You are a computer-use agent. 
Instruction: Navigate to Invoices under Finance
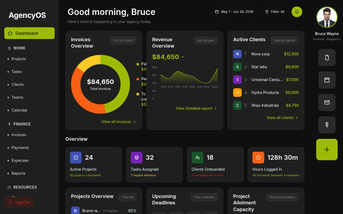coord(19,135)
